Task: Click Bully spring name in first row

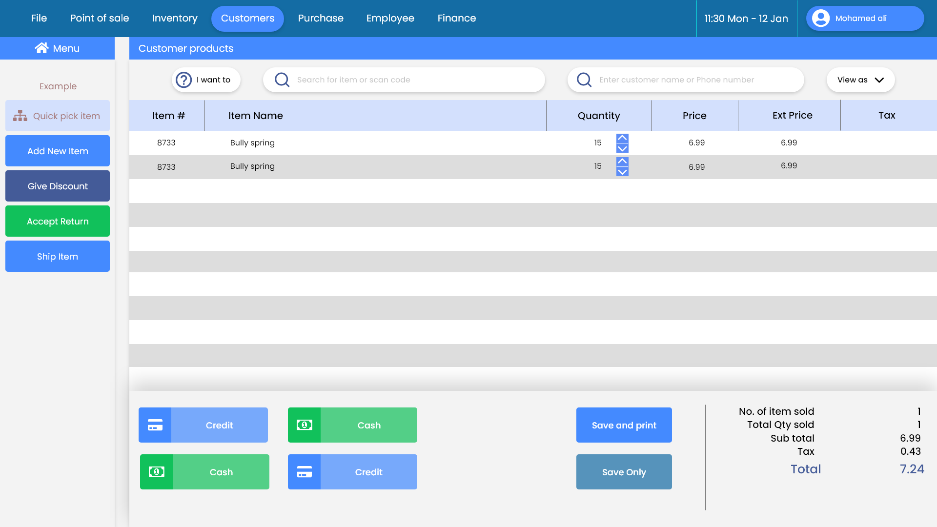Action: pos(252,143)
